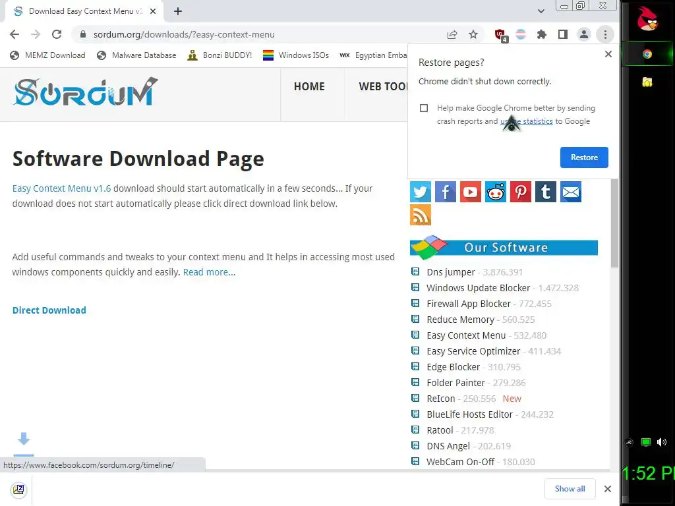Reload the current page
Screen dimensions: 675x506
pos(57,34)
